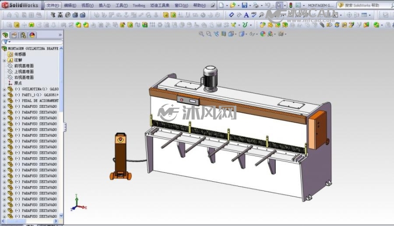The width and height of the screenshot is (394, 226).
Task: Click the feature panel collapse handle
Action: [65, 127]
